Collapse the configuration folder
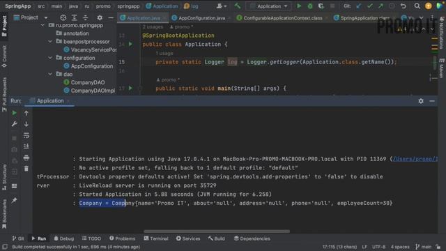This screenshot has height=251, width=446. (x=50, y=58)
